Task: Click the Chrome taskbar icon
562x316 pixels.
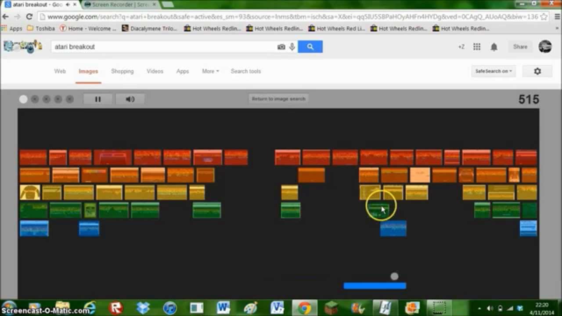Action: coord(305,308)
